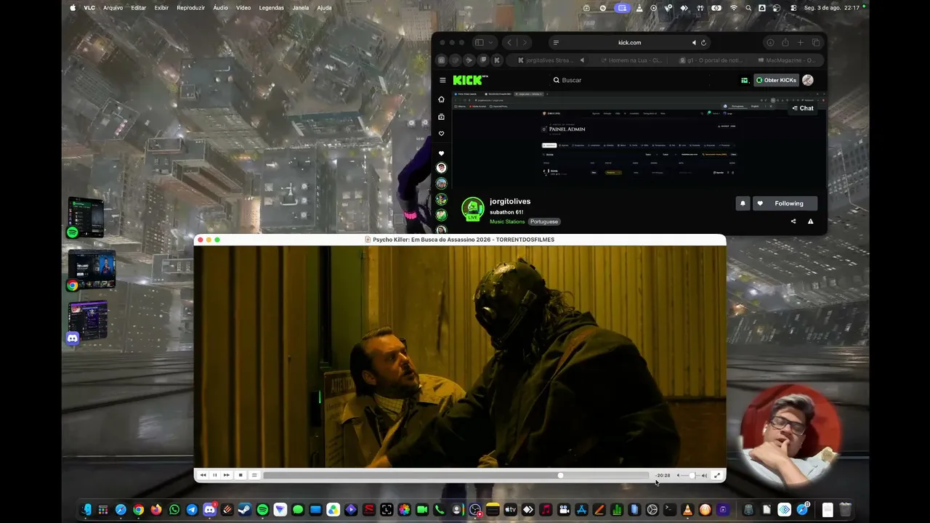Open the Áudio menu

pos(220,8)
